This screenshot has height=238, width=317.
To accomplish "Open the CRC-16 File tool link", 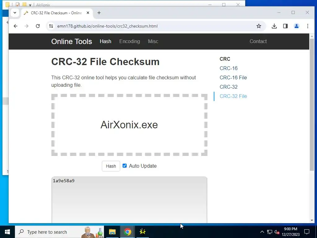I will pos(233,77).
